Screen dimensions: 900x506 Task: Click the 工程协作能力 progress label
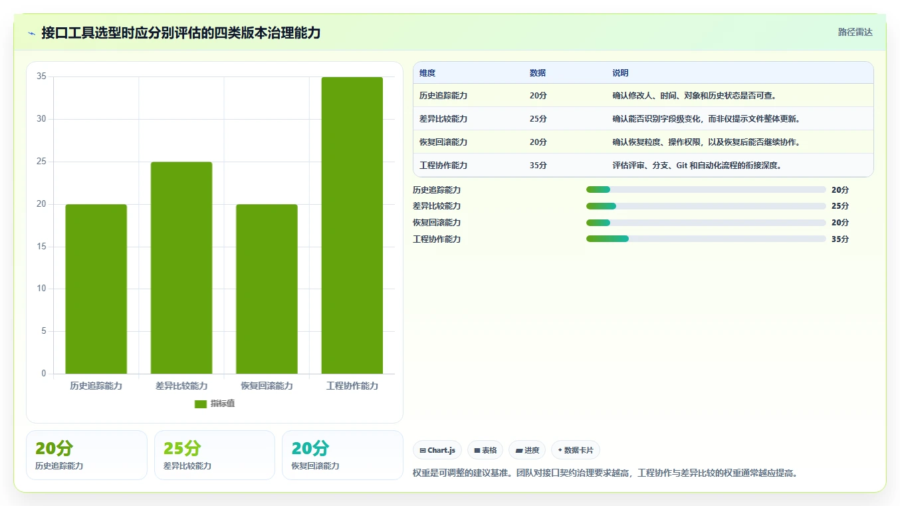(437, 239)
